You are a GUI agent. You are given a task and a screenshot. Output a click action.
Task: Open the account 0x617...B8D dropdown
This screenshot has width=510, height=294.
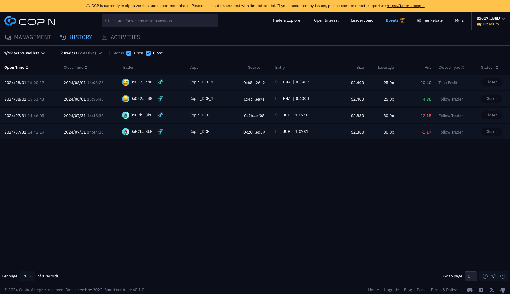(491, 18)
